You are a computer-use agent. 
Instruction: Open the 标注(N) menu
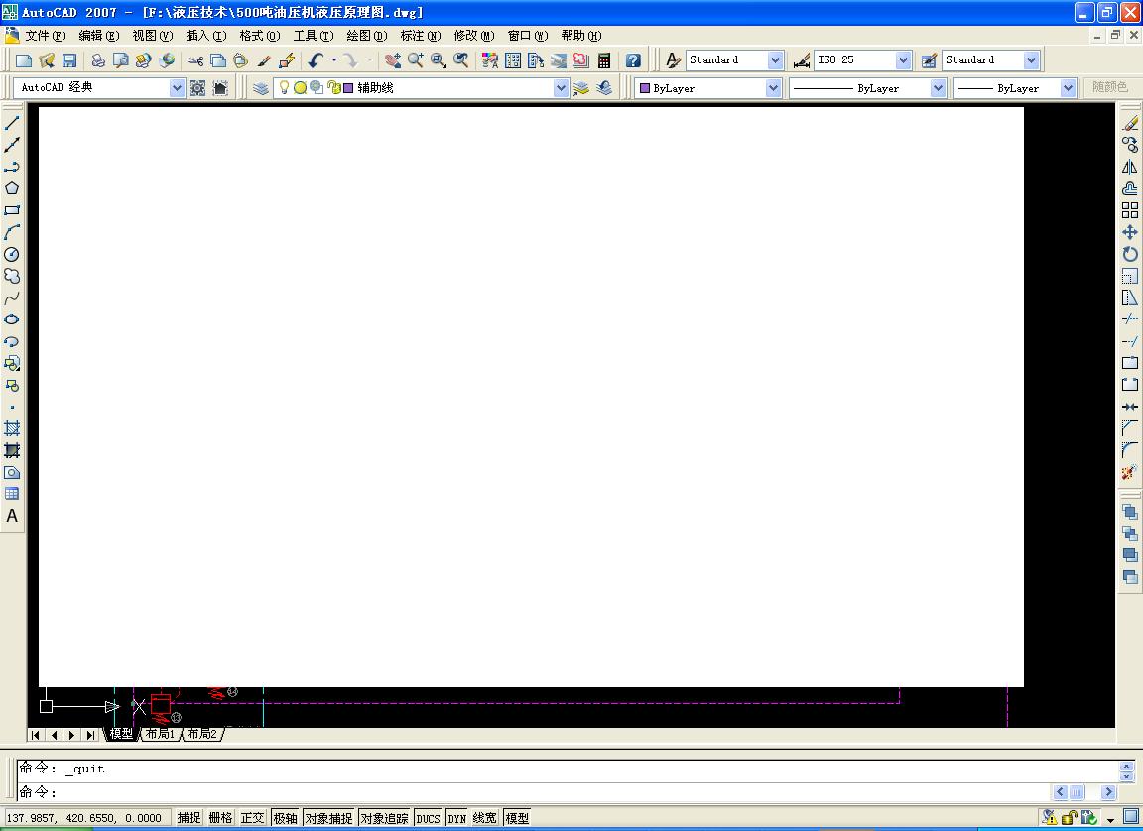click(421, 36)
